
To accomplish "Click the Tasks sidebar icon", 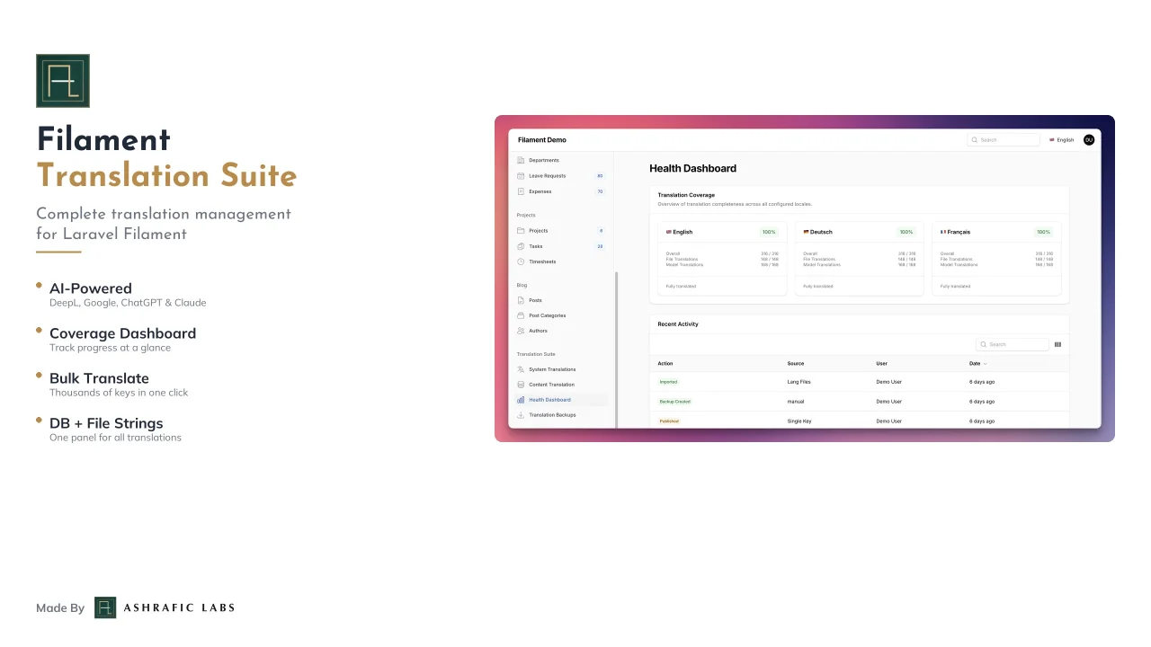I will click(x=521, y=246).
